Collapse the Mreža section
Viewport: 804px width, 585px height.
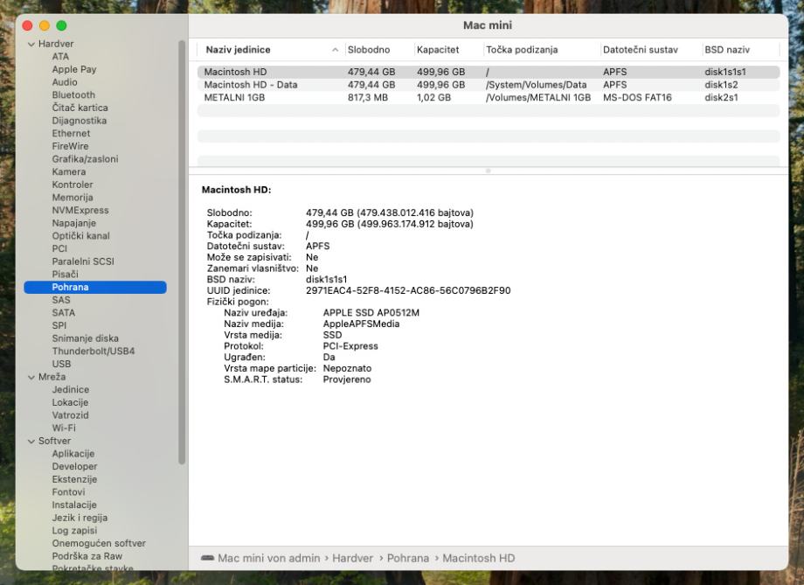(31, 377)
